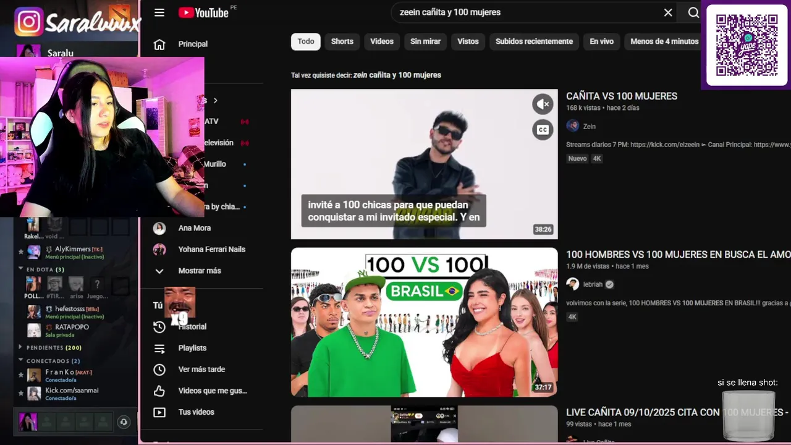Viewport: 791px width, 445px height.
Task: Select Ana Mora subscription
Action: tap(195, 228)
